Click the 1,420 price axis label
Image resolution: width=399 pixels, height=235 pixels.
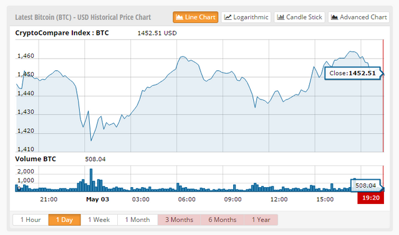point(26,131)
